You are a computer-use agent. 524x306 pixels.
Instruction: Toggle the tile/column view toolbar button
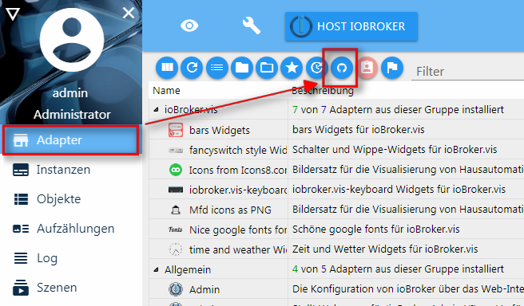[167, 68]
